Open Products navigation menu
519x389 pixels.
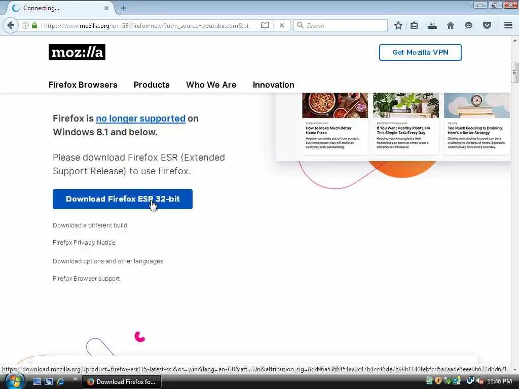coord(152,85)
